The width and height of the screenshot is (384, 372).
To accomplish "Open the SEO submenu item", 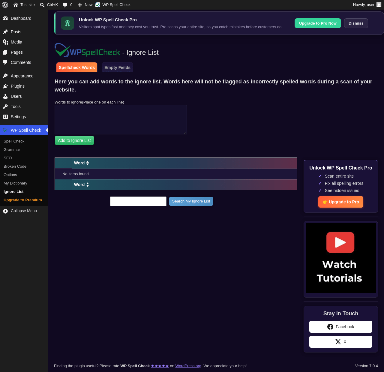I will [8, 158].
